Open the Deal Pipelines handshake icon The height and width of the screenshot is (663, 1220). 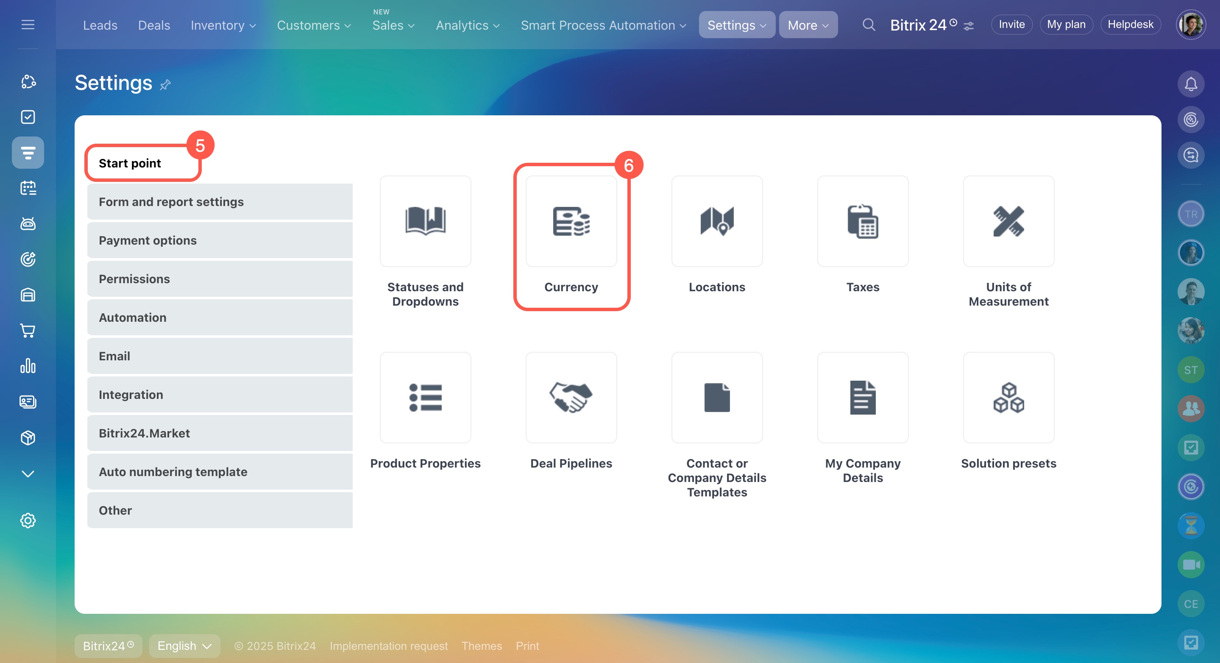(571, 398)
